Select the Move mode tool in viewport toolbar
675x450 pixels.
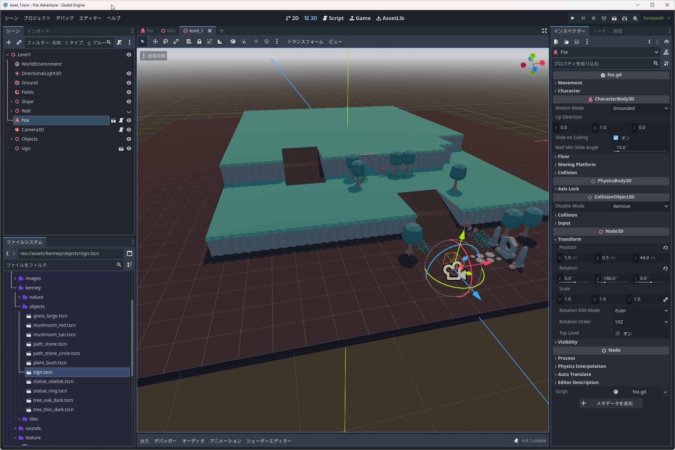[155, 42]
